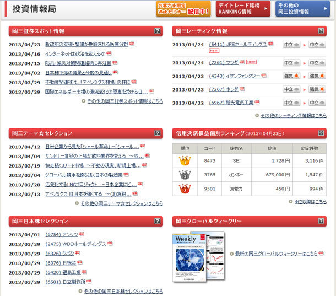Click the SBI name cell in ranking

click(236, 160)
